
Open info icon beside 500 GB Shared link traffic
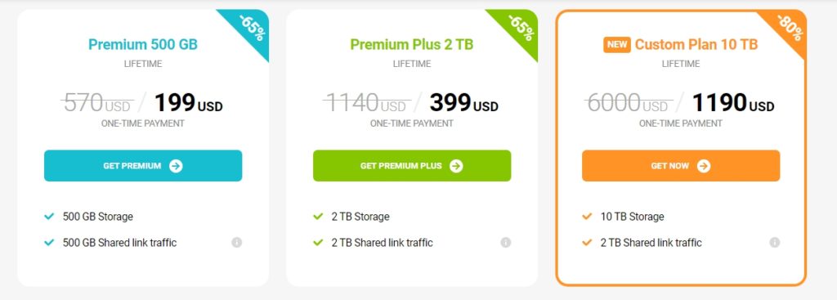coord(236,242)
